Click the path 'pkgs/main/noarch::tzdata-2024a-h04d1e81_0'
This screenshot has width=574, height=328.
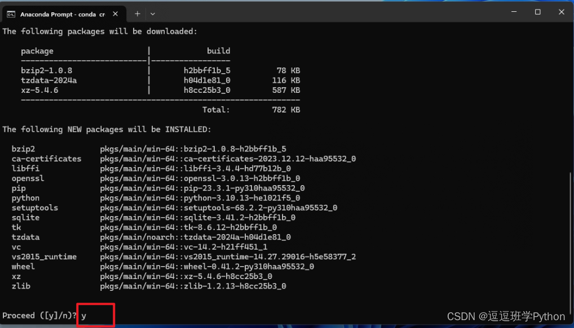(x=196, y=237)
